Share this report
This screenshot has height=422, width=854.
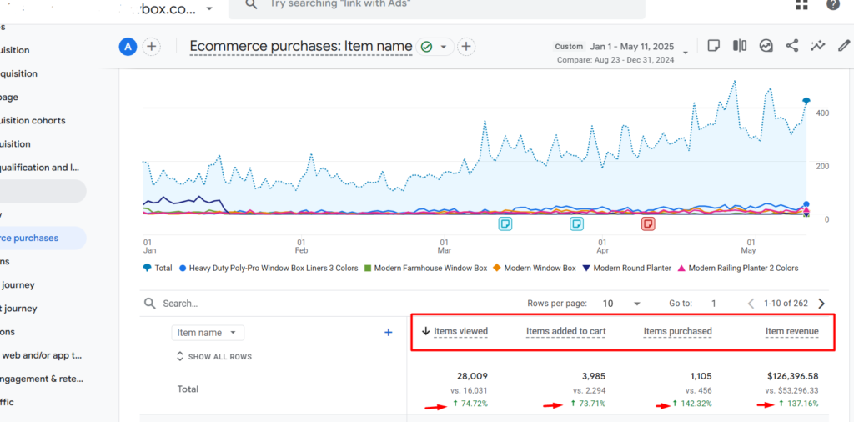coord(792,46)
